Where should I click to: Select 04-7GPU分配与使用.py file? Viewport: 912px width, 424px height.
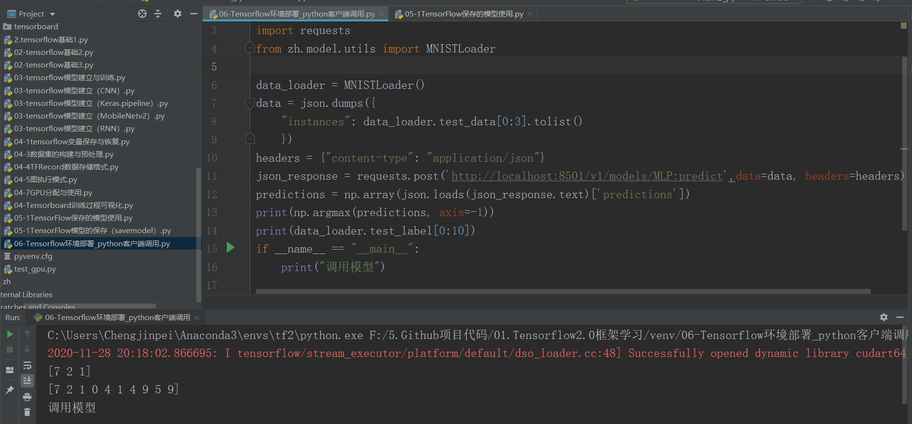53,193
